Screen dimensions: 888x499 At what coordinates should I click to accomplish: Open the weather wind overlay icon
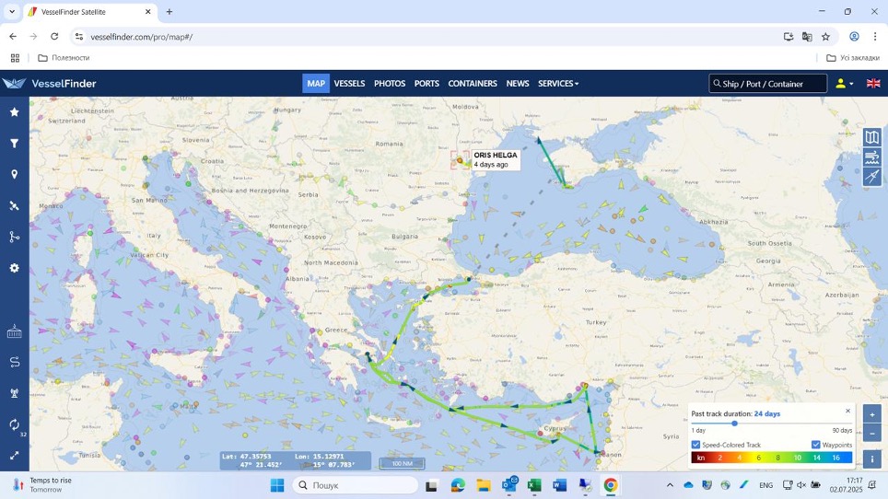pyautogui.click(x=871, y=157)
